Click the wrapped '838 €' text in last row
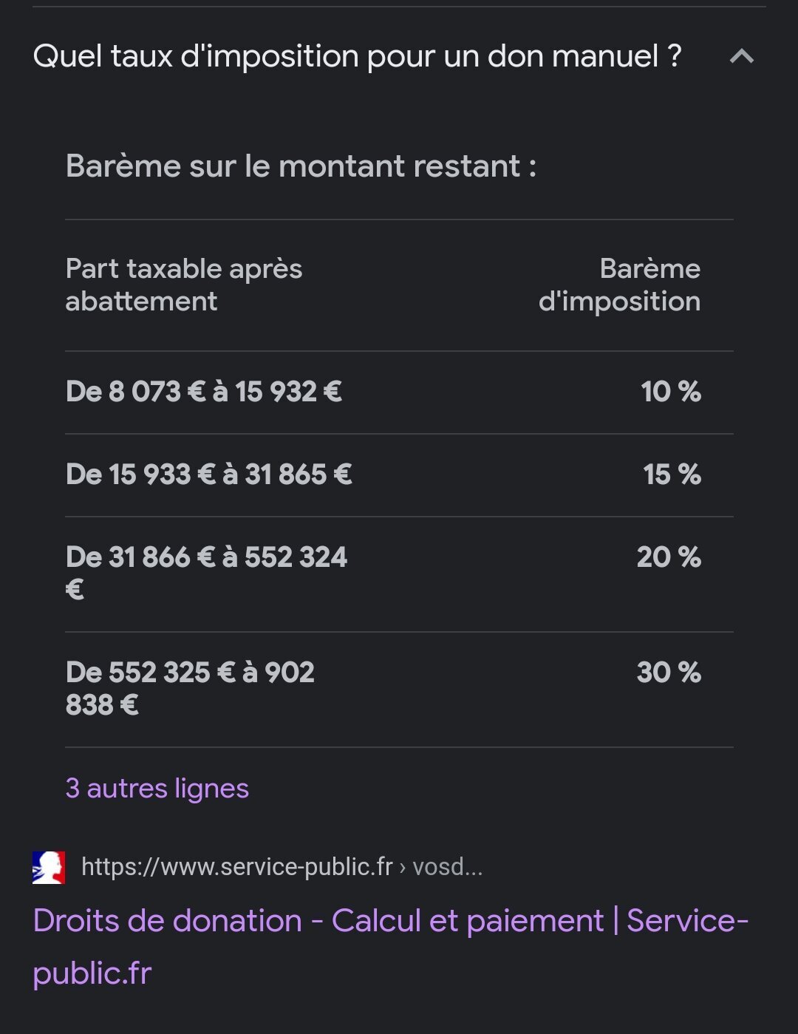Viewport: 798px width, 1034px height. coord(102,705)
